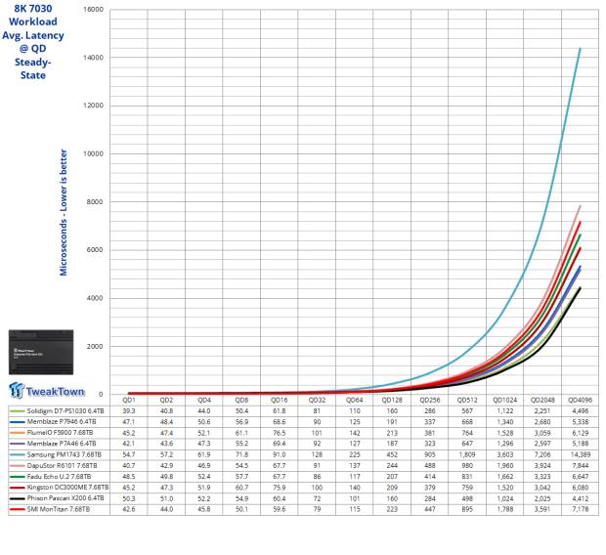Click the Phison Pascari X200 legend label

click(65, 498)
